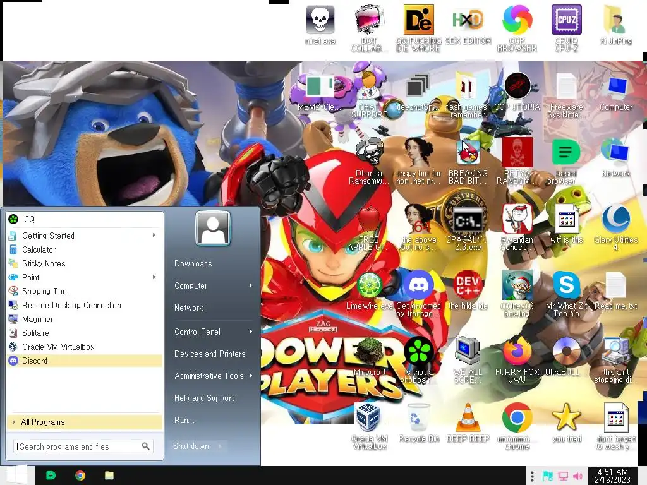
Task: Expand the Computer submenu arrow
Action: coord(250,285)
